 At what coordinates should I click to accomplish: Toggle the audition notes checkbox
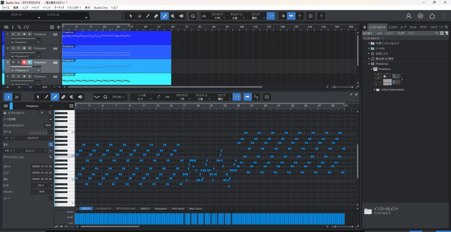51,119
